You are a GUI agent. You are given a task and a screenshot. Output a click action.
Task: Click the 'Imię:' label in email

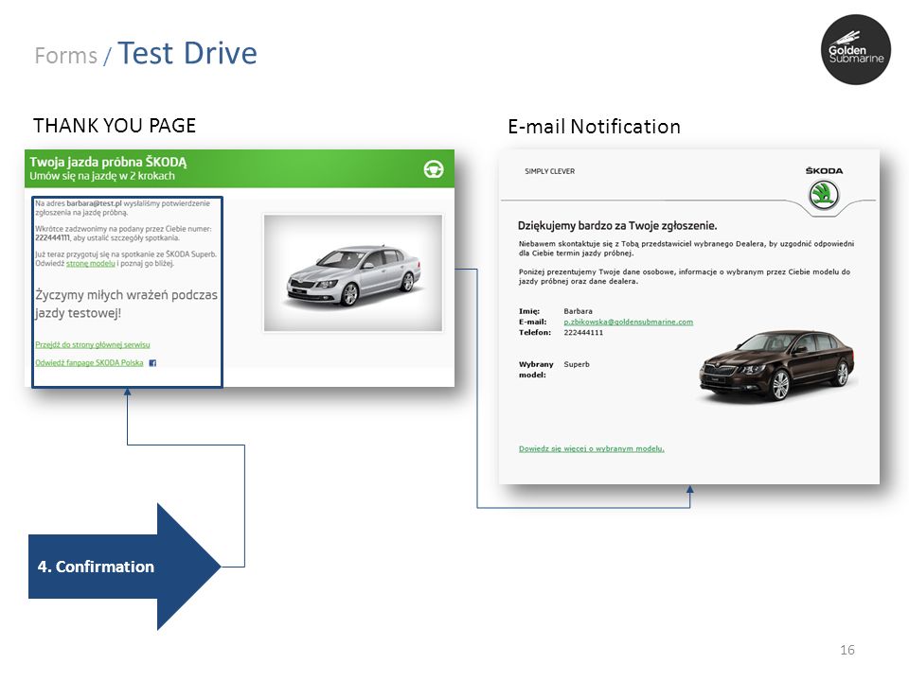point(529,311)
